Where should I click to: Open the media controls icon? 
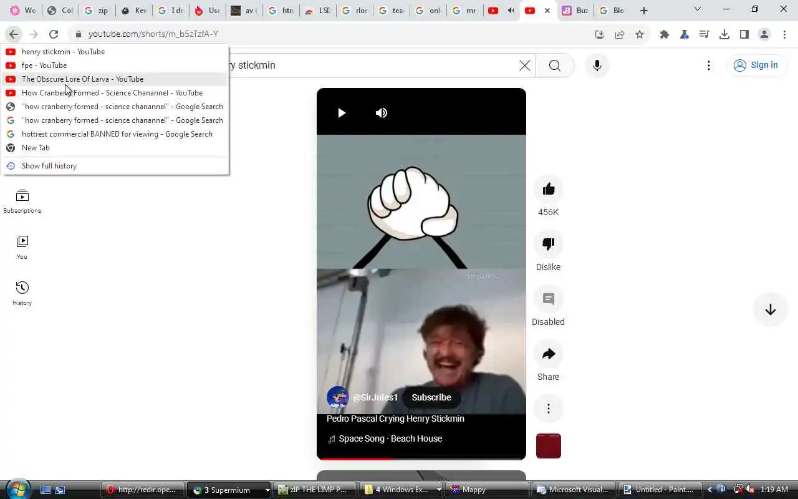[704, 34]
